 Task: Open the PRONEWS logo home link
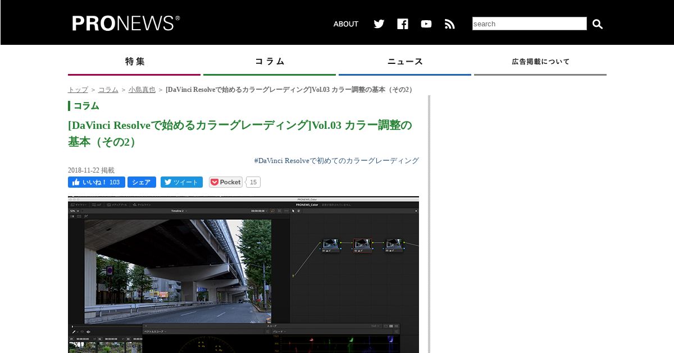pyautogui.click(x=126, y=23)
